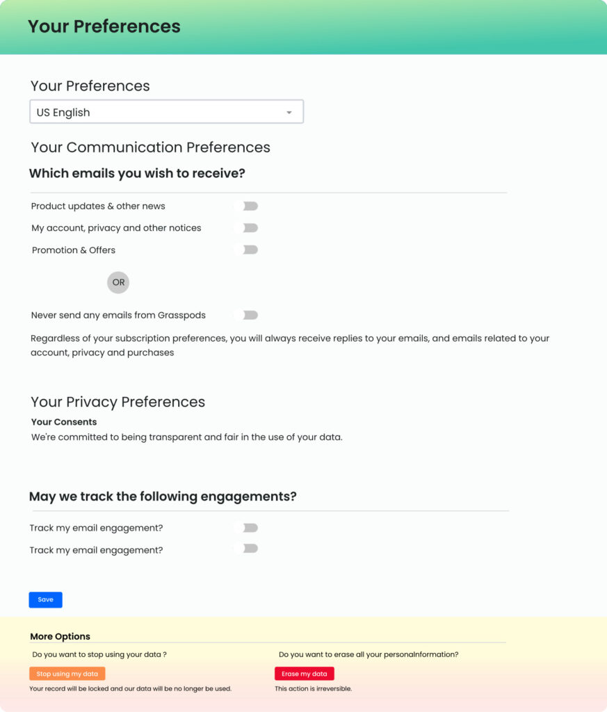Click the caret arrow in language selector
Image resolution: width=607 pixels, height=712 pixels.
tap(289, 113)
